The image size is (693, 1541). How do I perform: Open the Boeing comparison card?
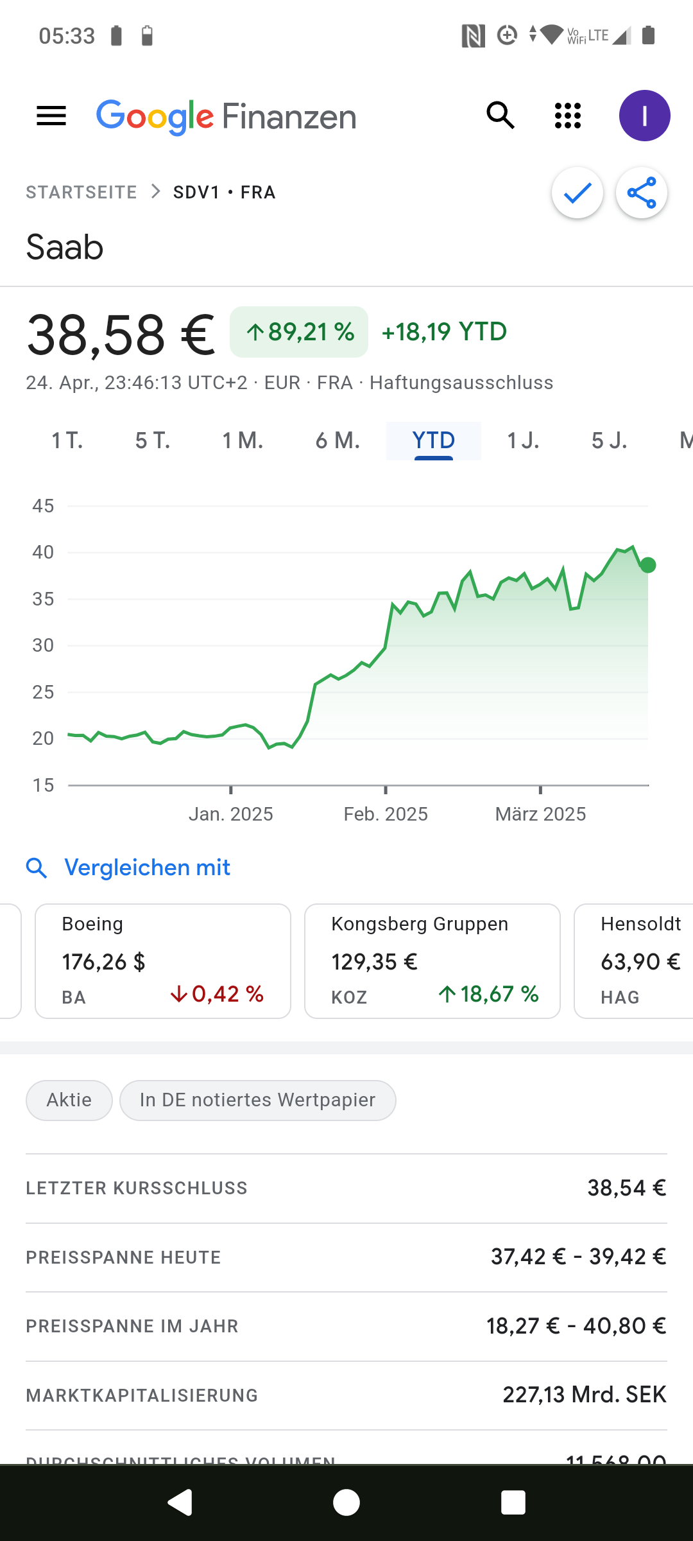click(x=163, y=961)
